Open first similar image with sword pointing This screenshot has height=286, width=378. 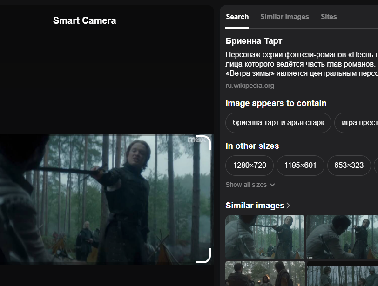click(x=265, y=237)
